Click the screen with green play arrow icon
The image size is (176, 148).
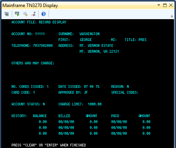[17, 14]
